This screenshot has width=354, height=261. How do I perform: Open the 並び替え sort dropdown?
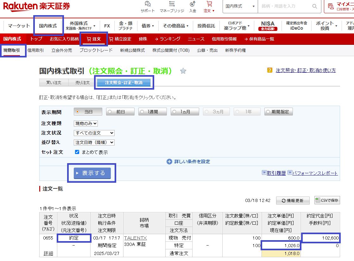click(94, 143)
